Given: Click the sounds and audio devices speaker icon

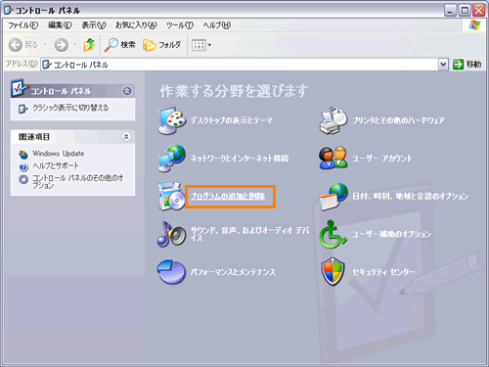Looking at the screenshot, I should pyautogui.click(x=171, y=234).
